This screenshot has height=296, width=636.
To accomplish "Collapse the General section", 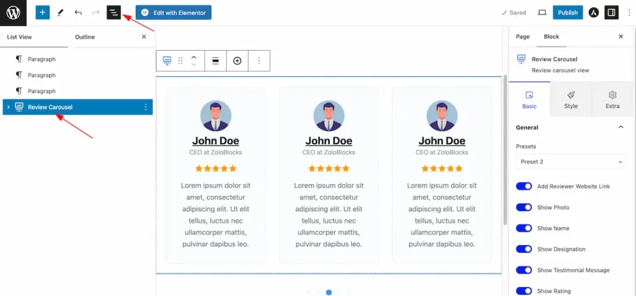I will [x=620, y=128].
